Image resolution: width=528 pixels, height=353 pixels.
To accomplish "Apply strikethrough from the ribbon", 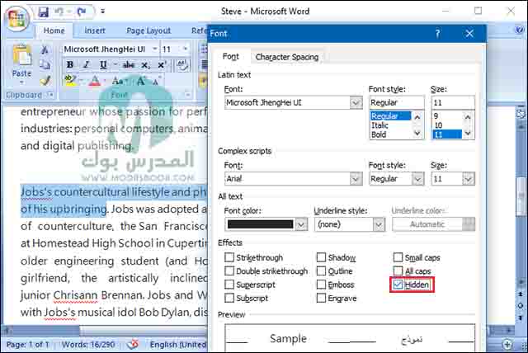I will click(x=129, y=64).
